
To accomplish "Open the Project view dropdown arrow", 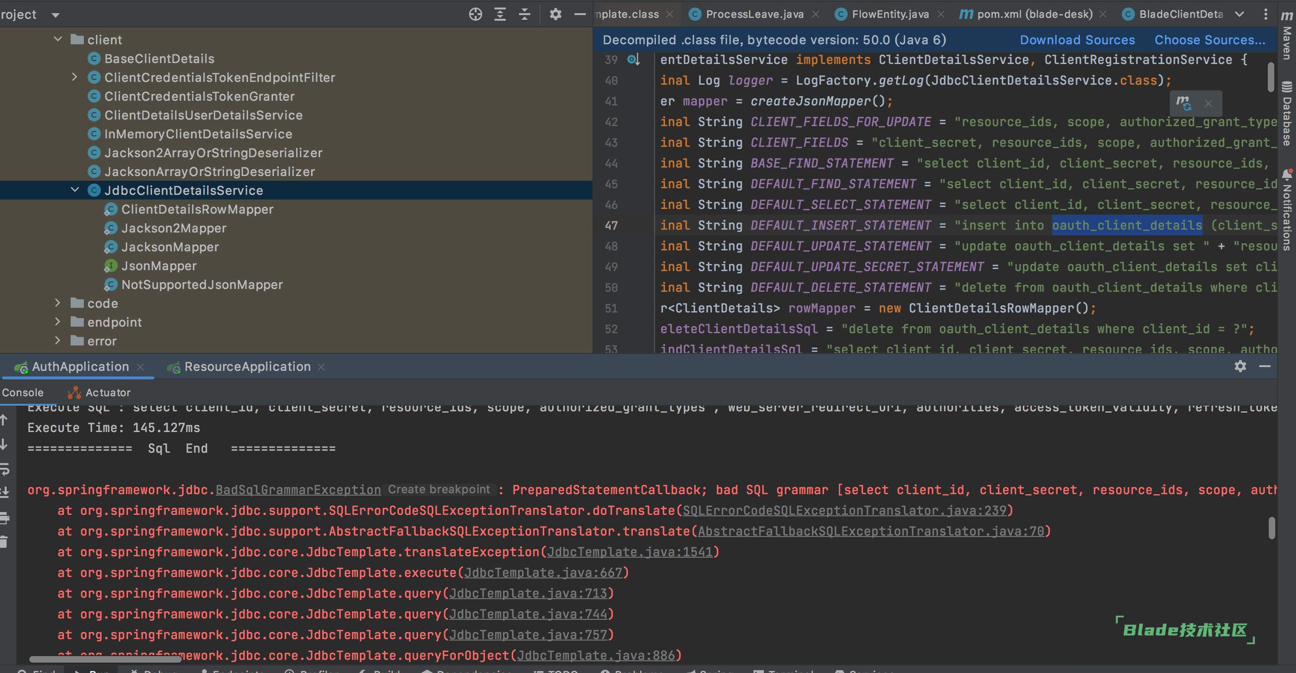I will (56, 15).
